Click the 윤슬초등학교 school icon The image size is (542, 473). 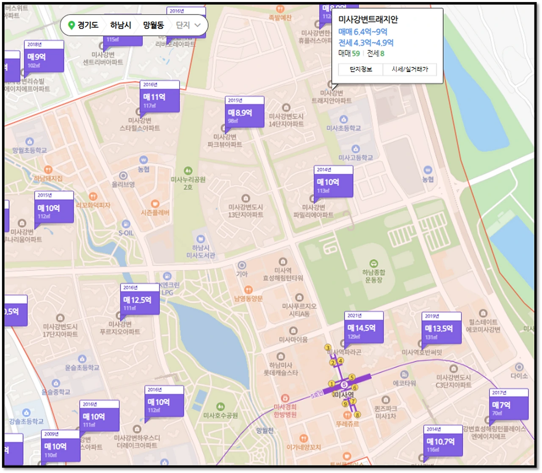pyautogui.click(x=82, y=359)
